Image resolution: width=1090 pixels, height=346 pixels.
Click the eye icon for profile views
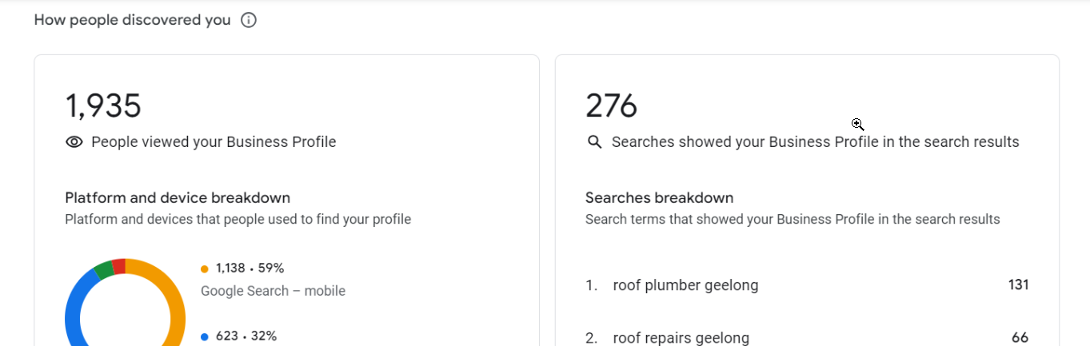pos(74,142)
